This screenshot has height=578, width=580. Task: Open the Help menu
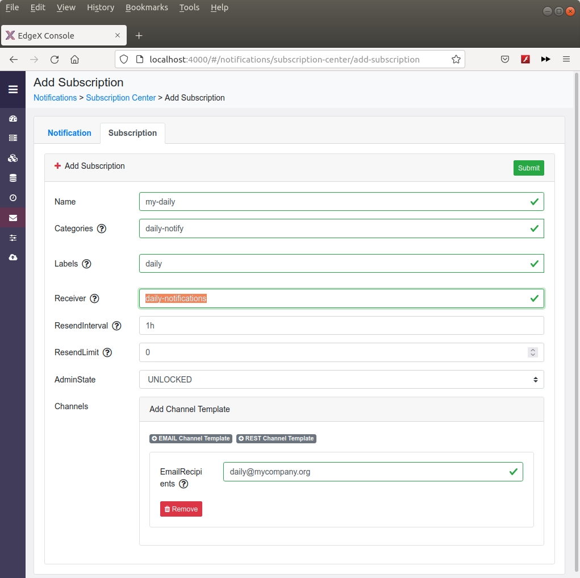click(x=219, y=7)
